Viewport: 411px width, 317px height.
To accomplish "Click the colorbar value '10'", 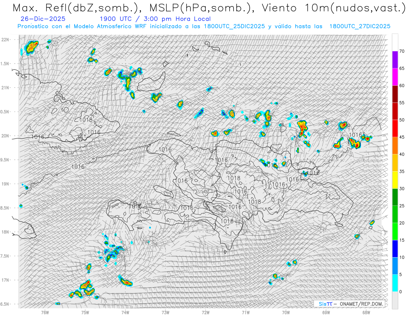I will [402, 257].
